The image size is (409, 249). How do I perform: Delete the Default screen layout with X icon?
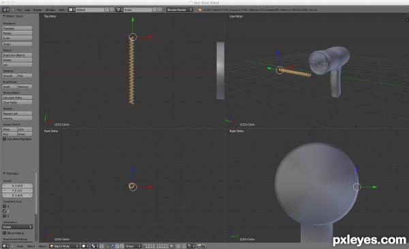(x=112, y=10)
